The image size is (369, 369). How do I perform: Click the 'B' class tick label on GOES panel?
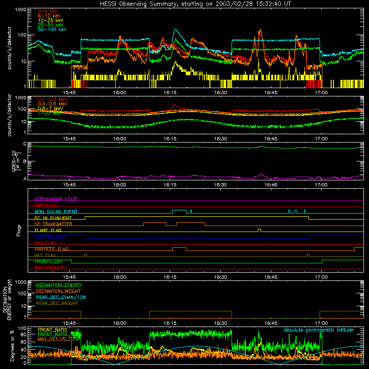pos(25,161)
